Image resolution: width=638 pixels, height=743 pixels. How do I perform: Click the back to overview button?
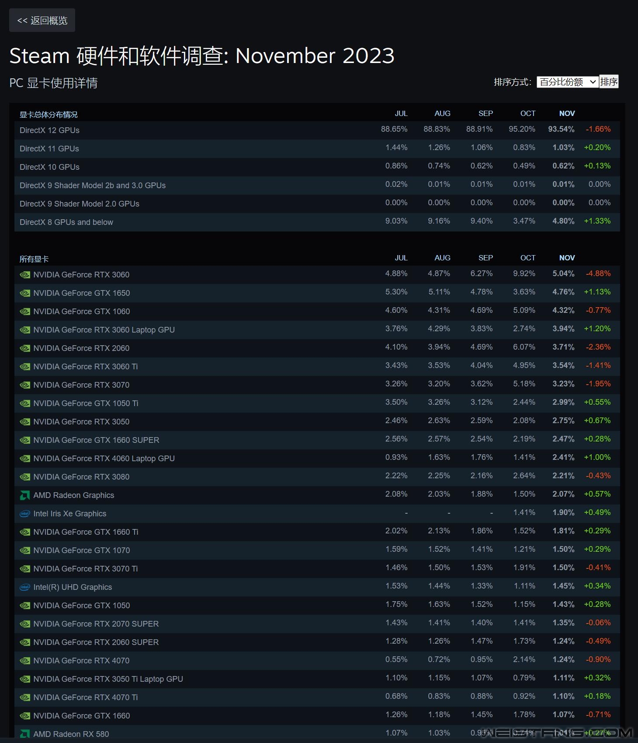(42, 20)
